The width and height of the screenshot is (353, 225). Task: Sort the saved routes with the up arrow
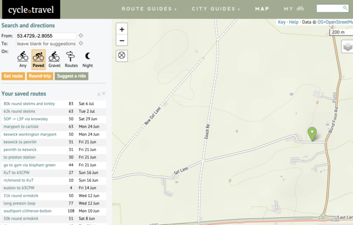coord(99,94)
